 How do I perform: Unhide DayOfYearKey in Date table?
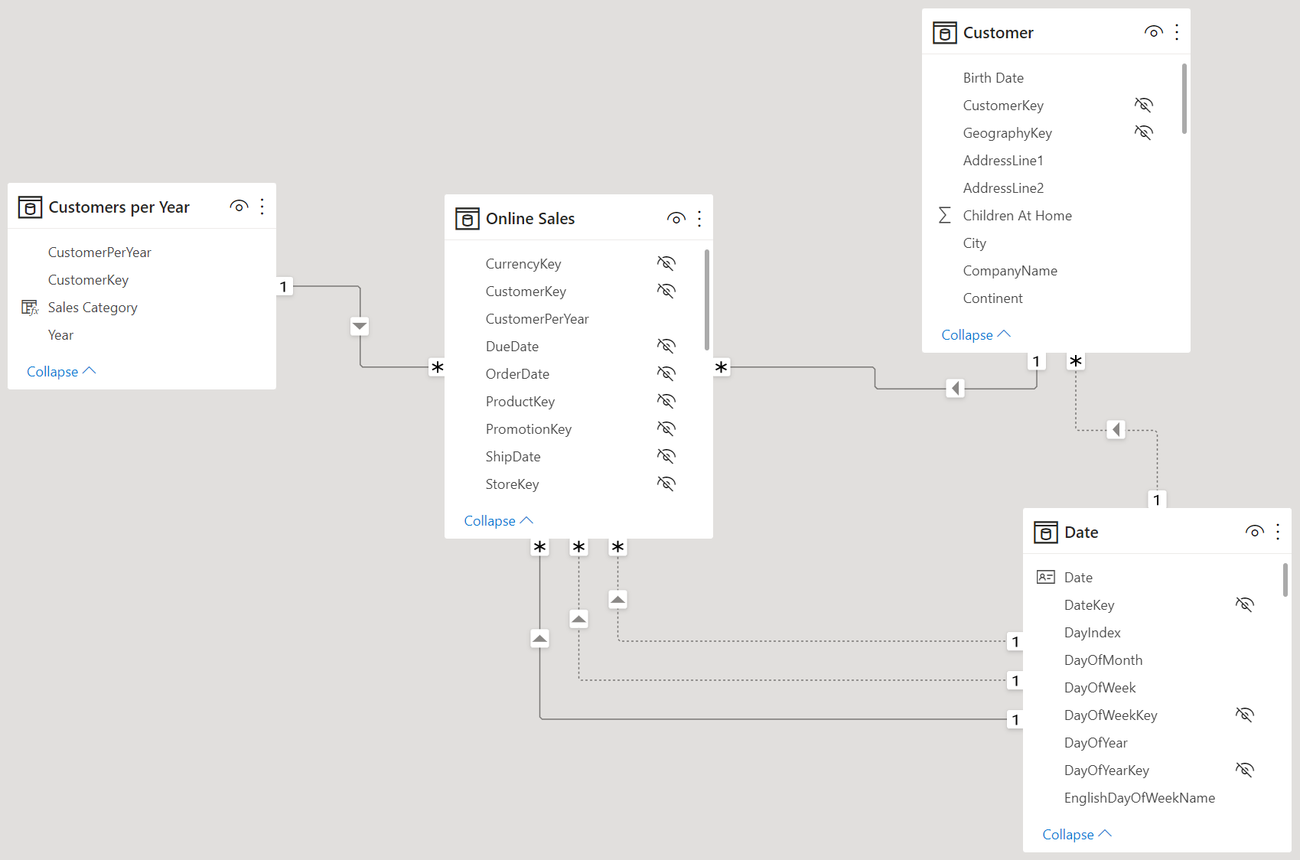(1245, 770)
